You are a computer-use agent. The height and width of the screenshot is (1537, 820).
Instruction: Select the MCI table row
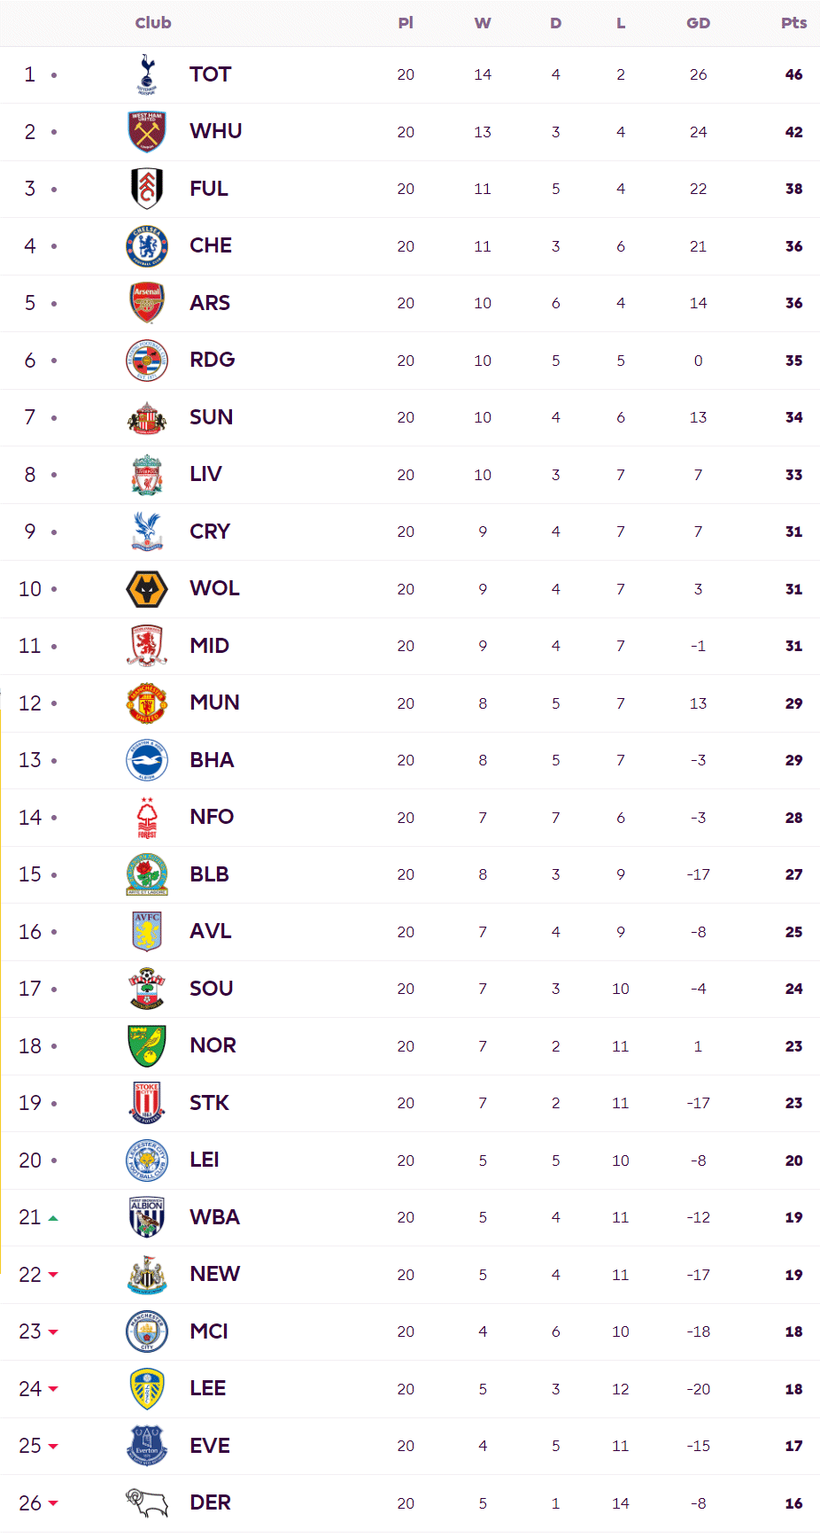click(410, 1332)
